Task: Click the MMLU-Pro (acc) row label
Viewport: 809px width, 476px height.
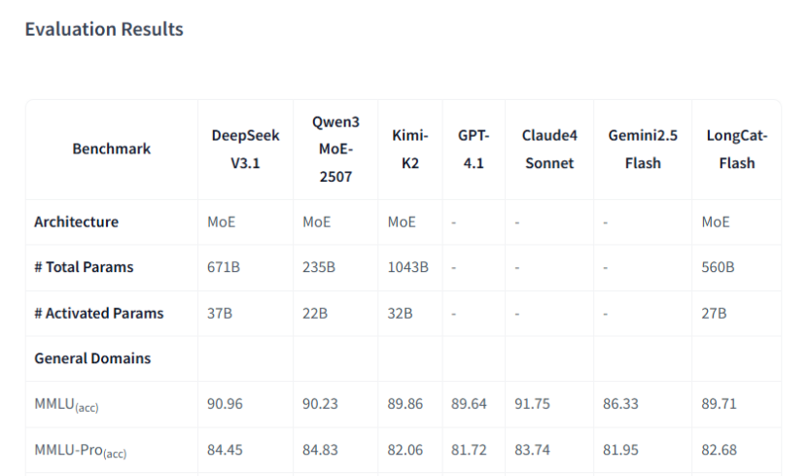Action: click(x=81, y=451)
